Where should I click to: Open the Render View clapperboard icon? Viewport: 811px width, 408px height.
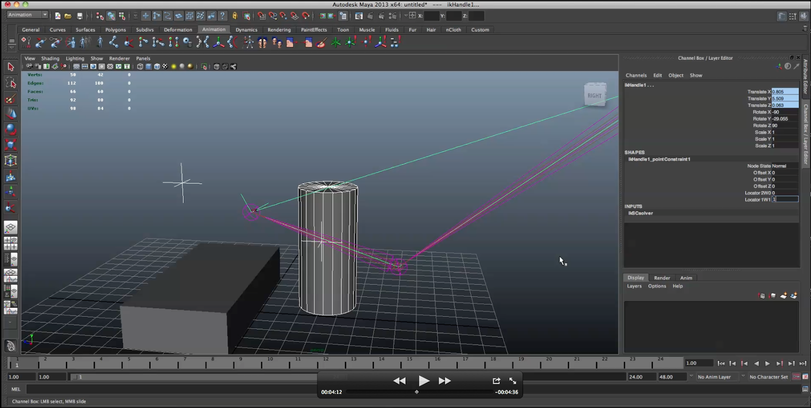click(x=359, y=16)
